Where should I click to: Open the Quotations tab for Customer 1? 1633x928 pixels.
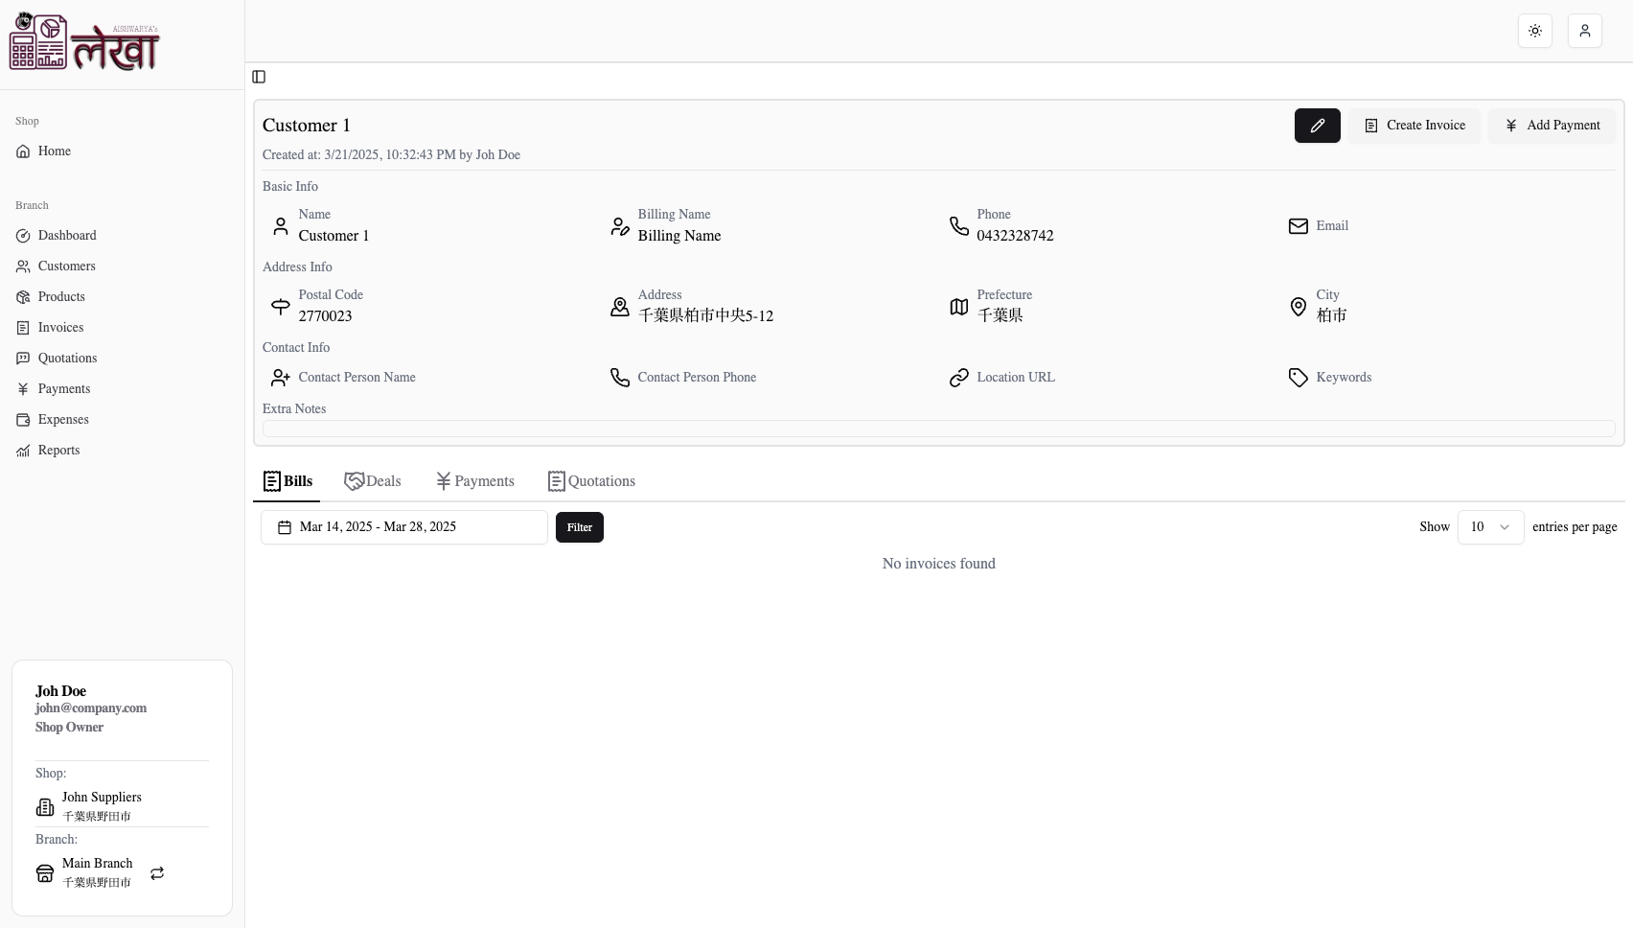[591, 480]
